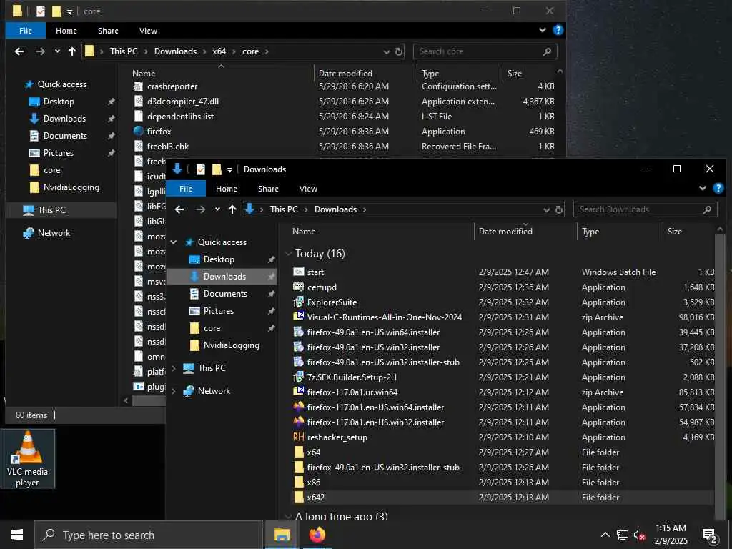Select 7z.SFX.Builder.Setup-2.1 file icon
732x549 pixels.
298,377
